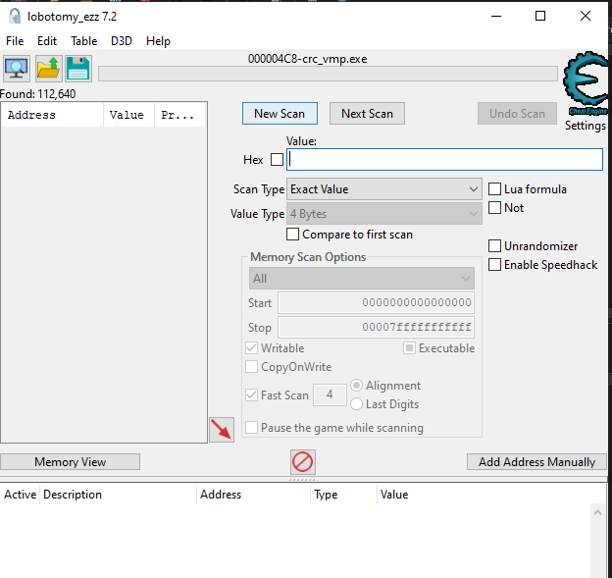Open the Value Type 4 Bytes dropdown

pos(384,214)
